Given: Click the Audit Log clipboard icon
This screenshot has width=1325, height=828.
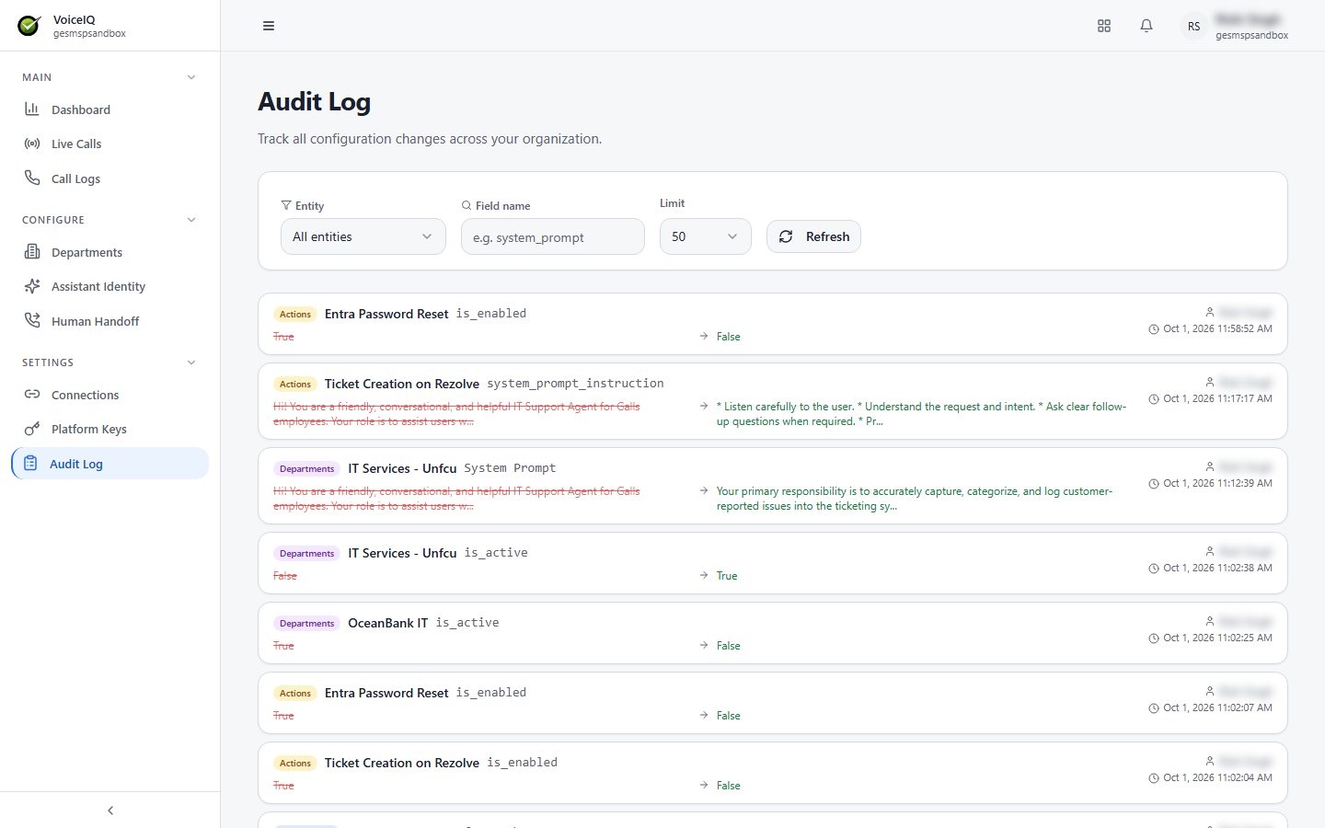Looking at the screenshot, I should (x=30, y=464).
